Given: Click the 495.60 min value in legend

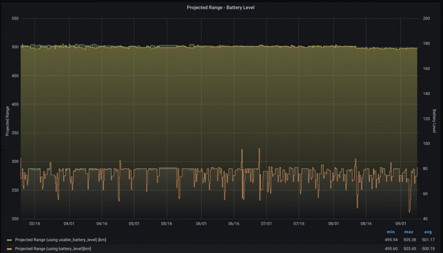Looking at the screenshot, I should (391, 249).
